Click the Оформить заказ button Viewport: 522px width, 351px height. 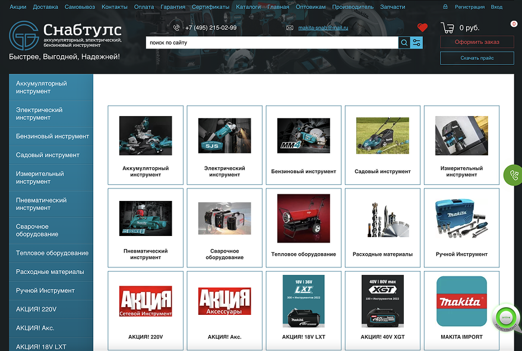[477, 42]
